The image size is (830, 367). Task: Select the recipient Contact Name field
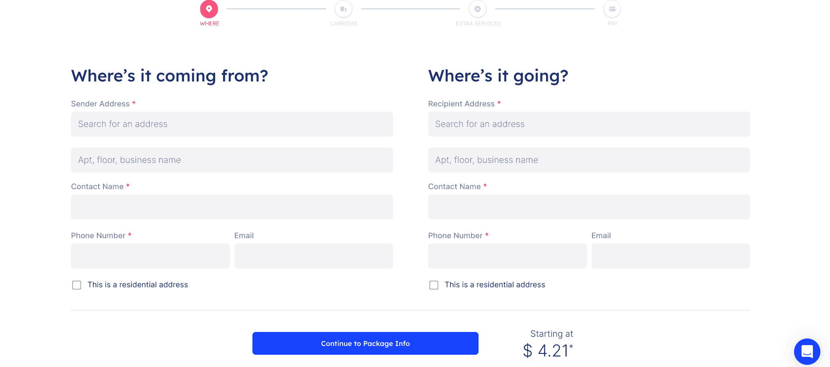tap(589, 207)
